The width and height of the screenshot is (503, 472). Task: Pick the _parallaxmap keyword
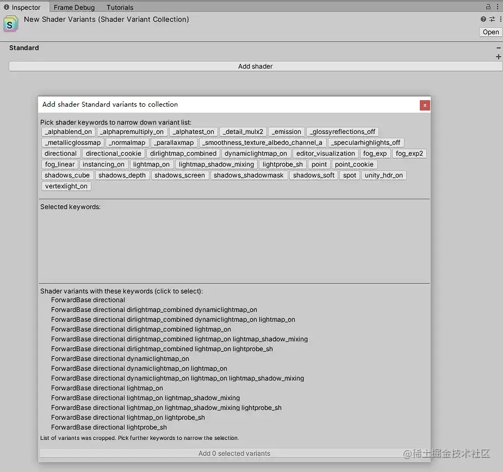[174, 143]
